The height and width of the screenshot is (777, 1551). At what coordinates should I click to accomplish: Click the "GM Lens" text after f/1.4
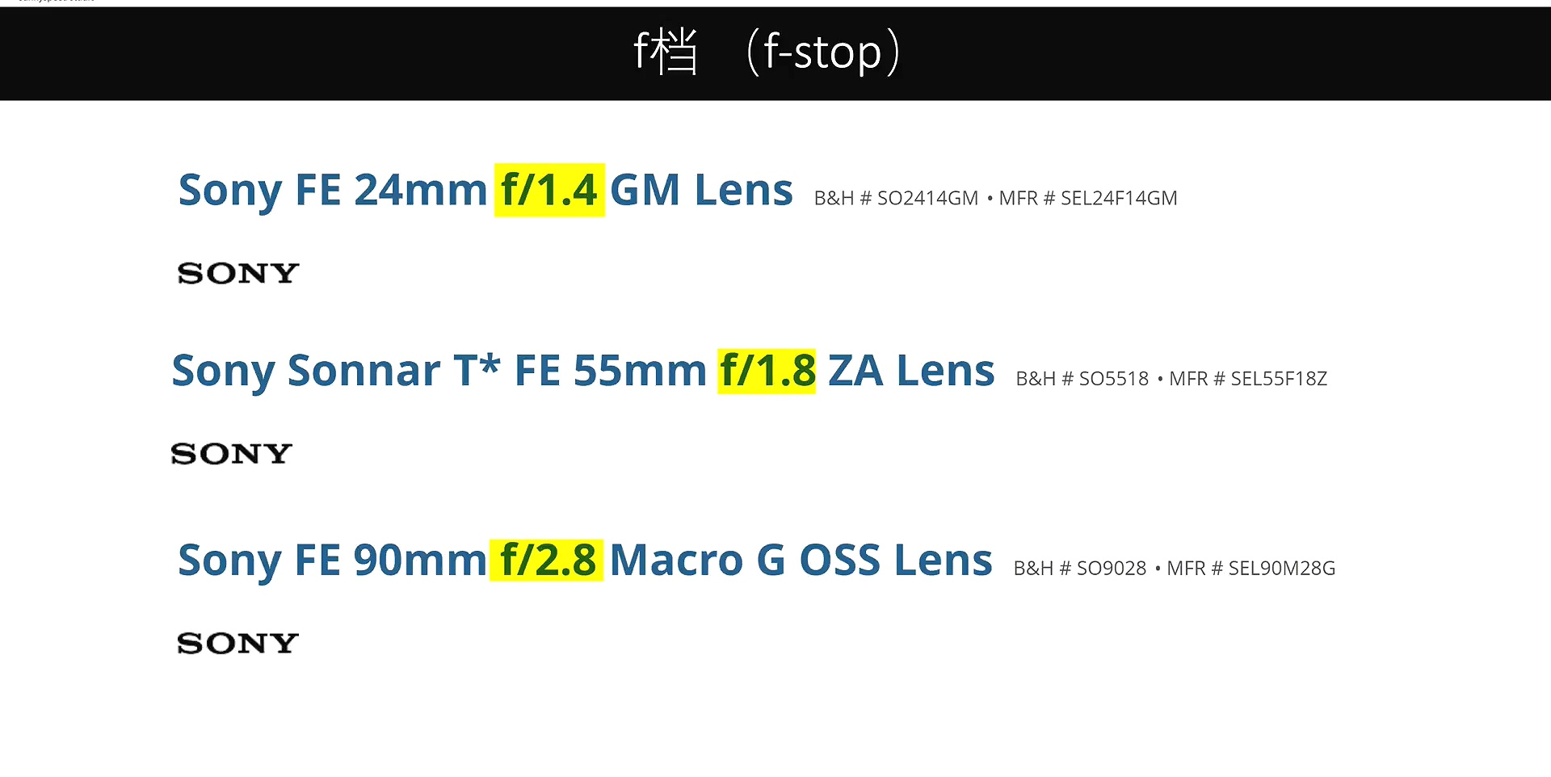coord(701,191)
